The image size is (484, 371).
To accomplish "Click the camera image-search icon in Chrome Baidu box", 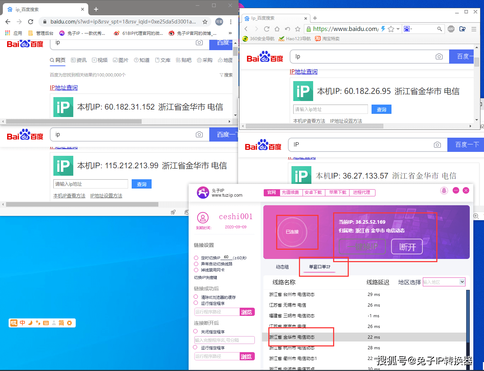I will [x=199, y=43].
